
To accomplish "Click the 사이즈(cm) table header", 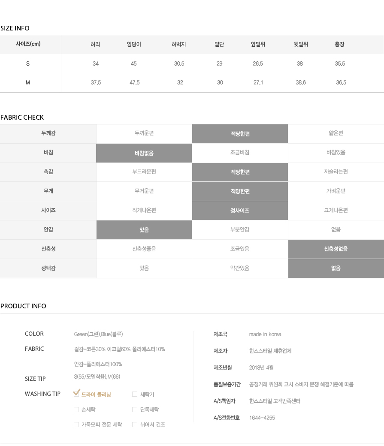I will 28,44.
